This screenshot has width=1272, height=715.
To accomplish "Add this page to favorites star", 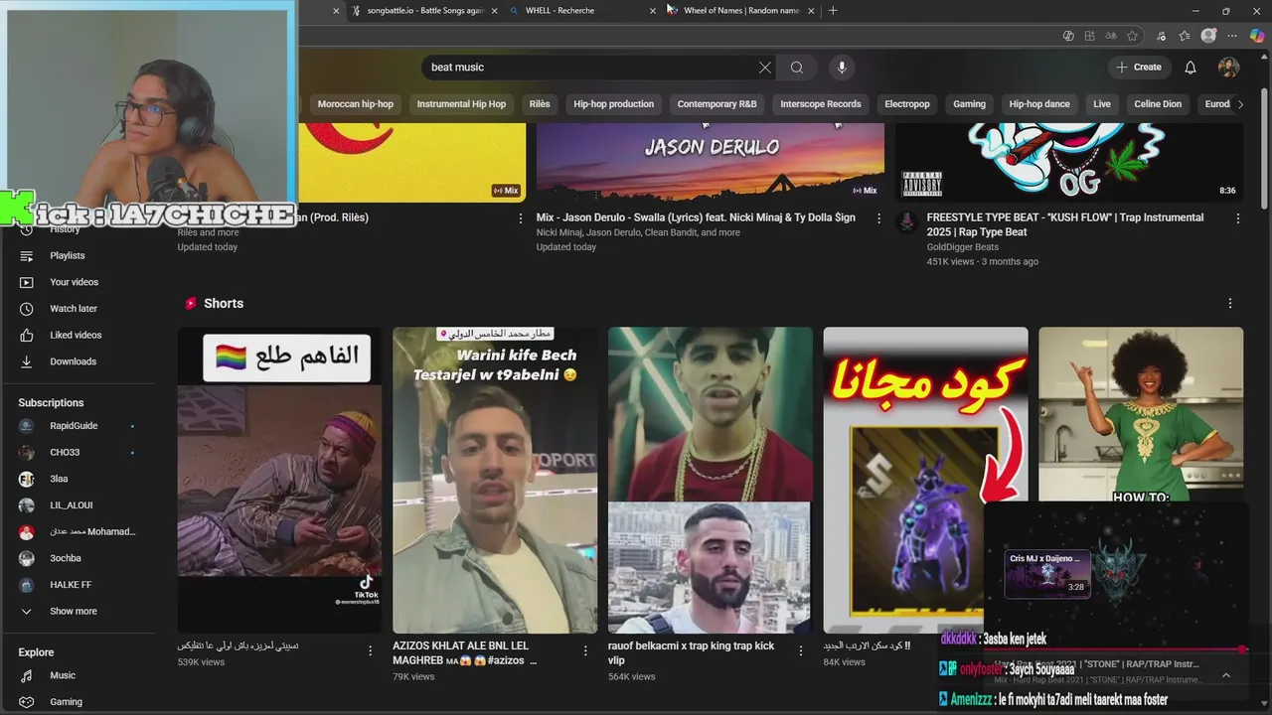I will point(1132,36).
